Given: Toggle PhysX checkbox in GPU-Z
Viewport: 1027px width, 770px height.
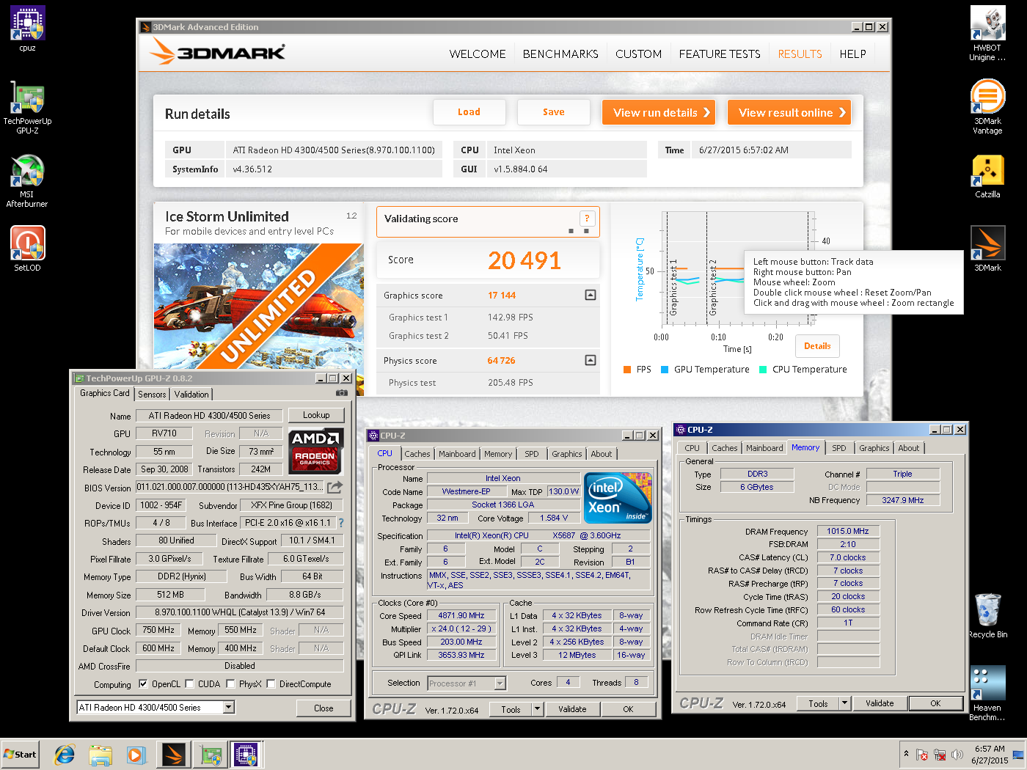Looking at the screenshot, I should pyautogui.click(x=230, y=684).
